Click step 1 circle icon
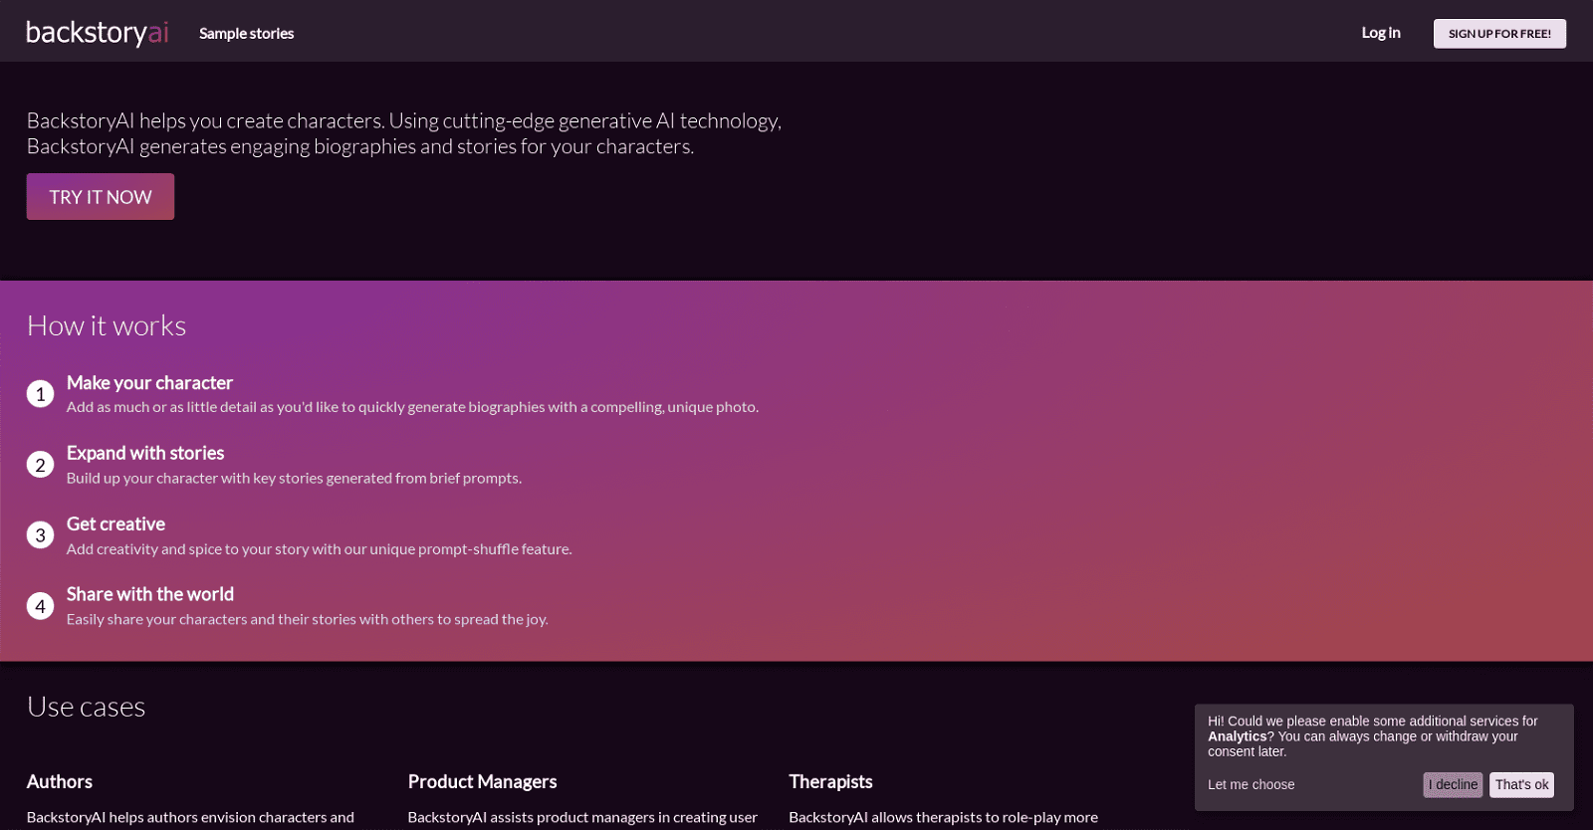Viewport: 1593px width, 830px height. (x=40, y=394)
